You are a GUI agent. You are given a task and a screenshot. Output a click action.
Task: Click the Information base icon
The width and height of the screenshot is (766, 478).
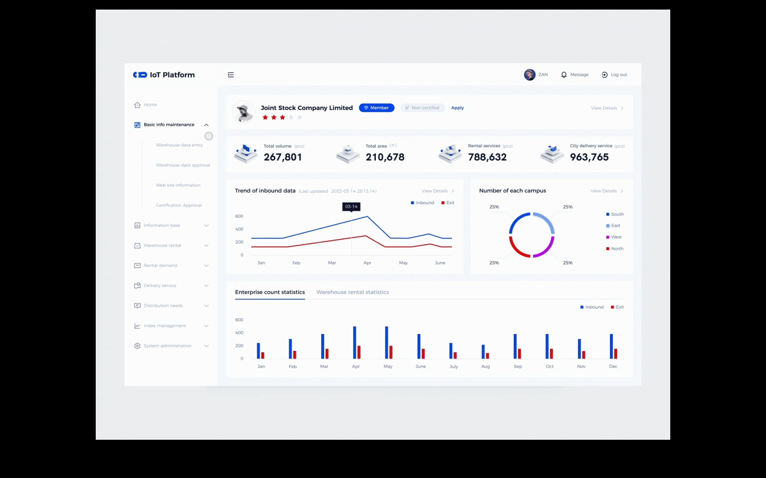pos(137,225)
